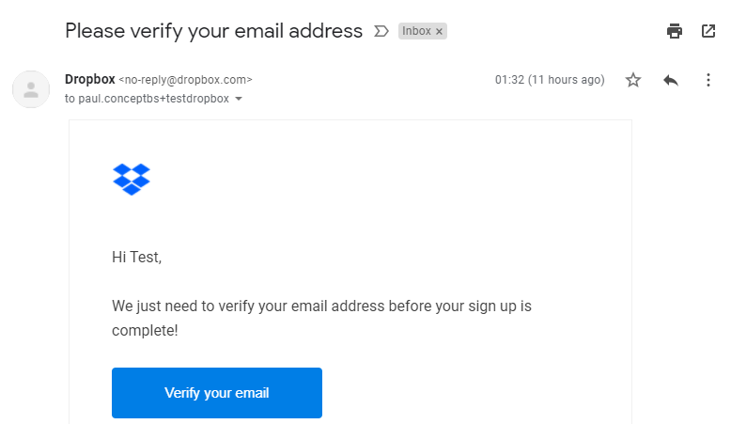Click the verify email address paragraph
The width and height of the screenshot is (731, 424).
click(x=322, y=306)
